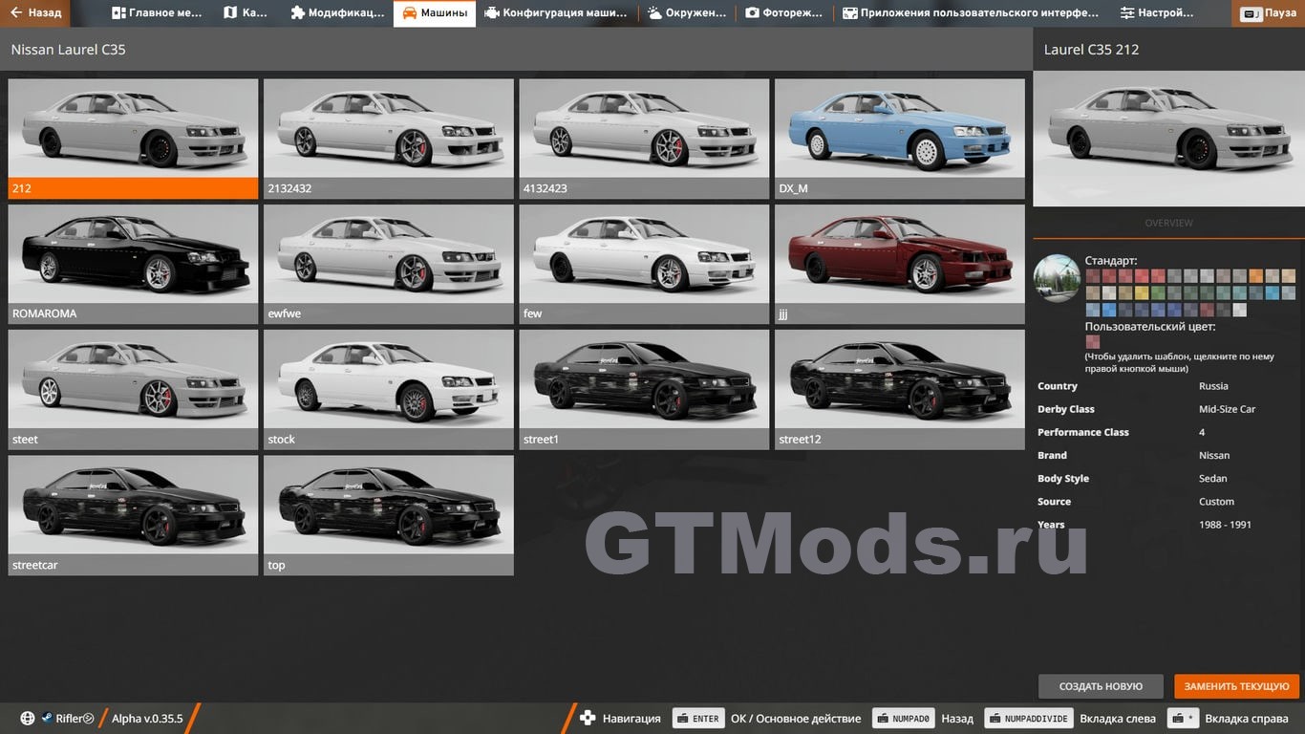Click the Mid-Size Car derby class value
1305x734 pixels.
1227,409
